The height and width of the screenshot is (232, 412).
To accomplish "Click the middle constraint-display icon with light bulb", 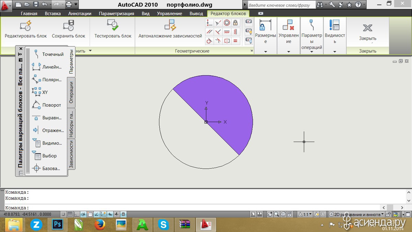I will pyautogui.click(x=249, y=32).
